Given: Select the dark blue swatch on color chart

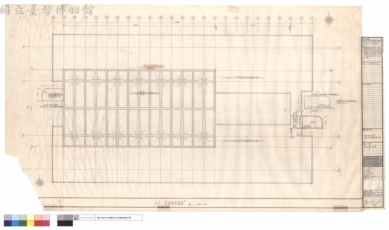Looking at the screenshot, I should [x=8, y=223].
